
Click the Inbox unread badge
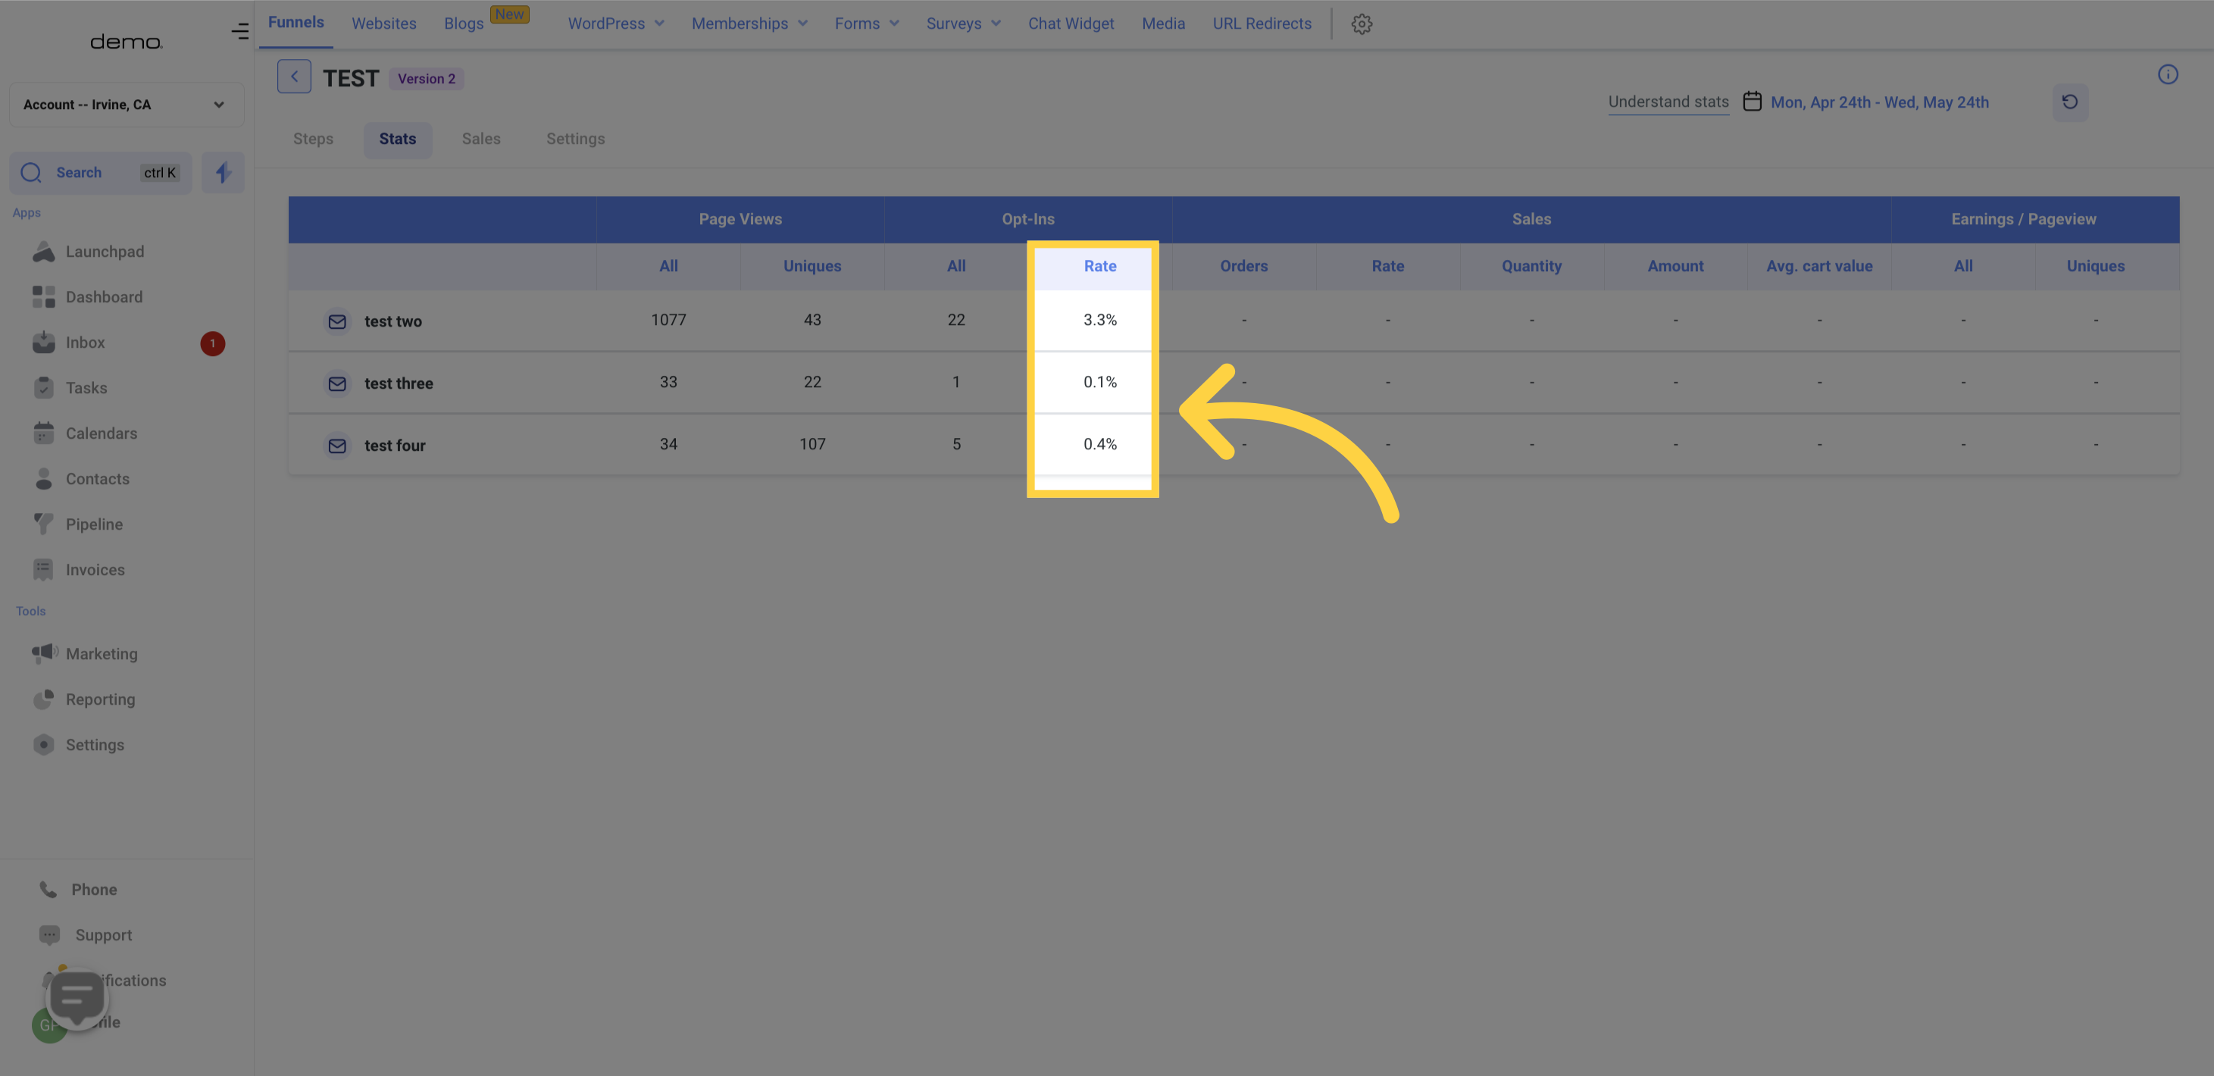(x=212, y=343)
